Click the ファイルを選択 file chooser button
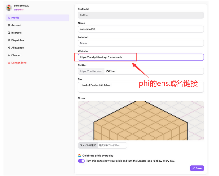This screenshot has height=176, width=219. pyautogui.click(x=88, y=145)
